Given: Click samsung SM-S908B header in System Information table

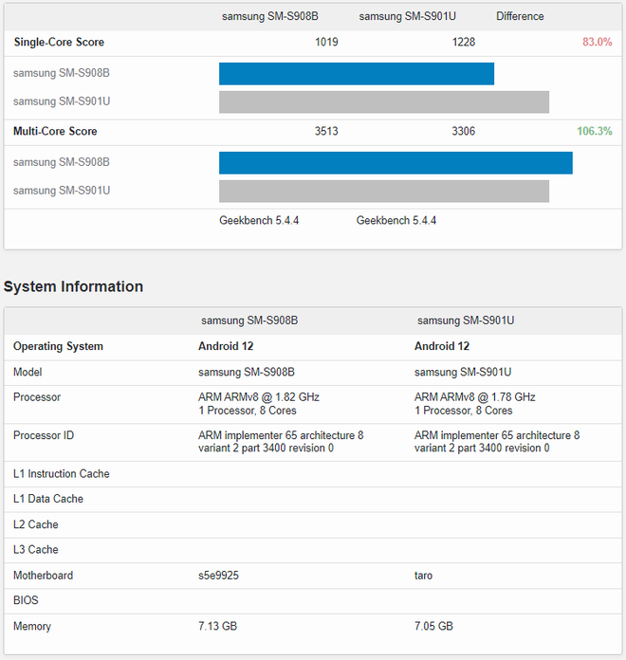Looking at the screenshot, I should point(249,321).
